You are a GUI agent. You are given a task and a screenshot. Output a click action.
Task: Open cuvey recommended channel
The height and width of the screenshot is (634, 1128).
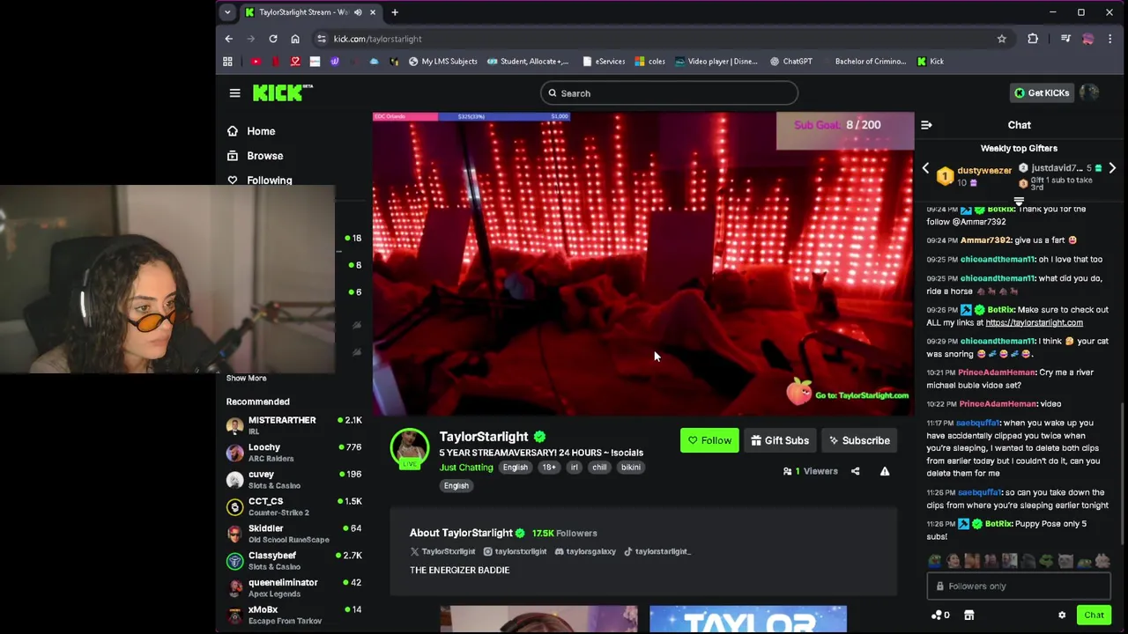(294, 480)
